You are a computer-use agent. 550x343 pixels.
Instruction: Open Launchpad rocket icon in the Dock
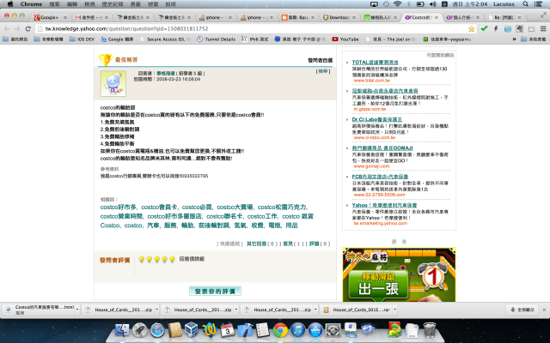point(139,329)
